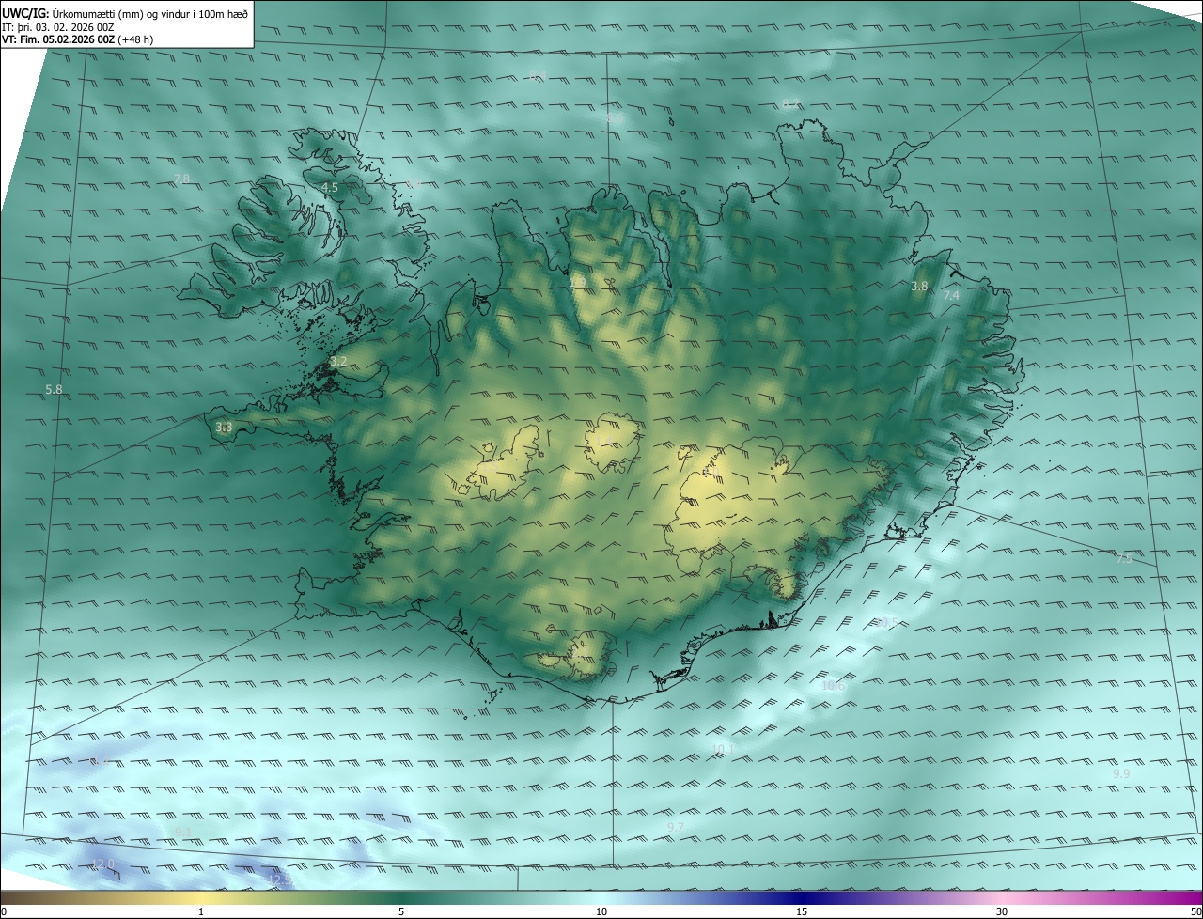Click the 3.8 value label on the map
This screenshot has height=919, width=1203.
[x=920, y=286]
